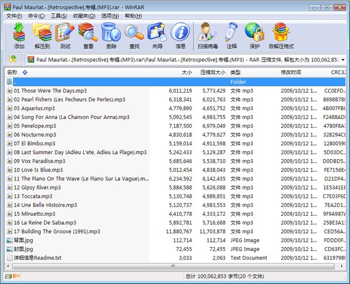Click file icon of 01 Those Were The Days.mp3
350x284 pixels.
[9, 90]
